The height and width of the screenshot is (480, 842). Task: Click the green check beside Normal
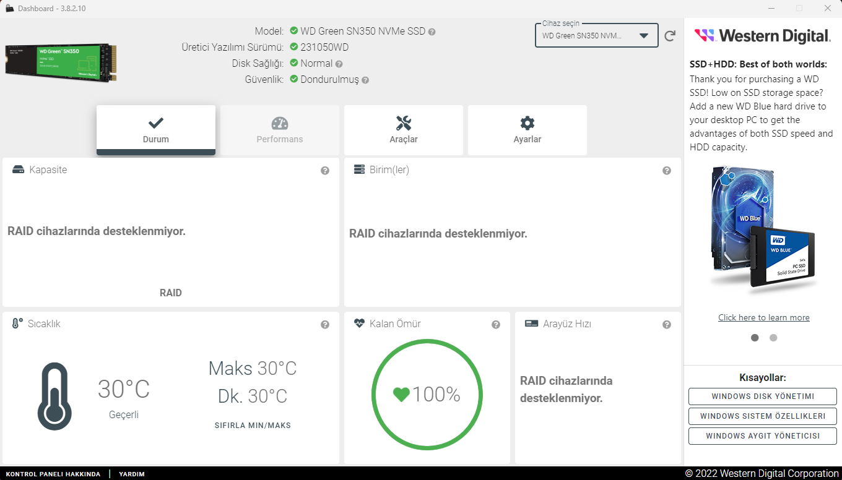[294, 63]
